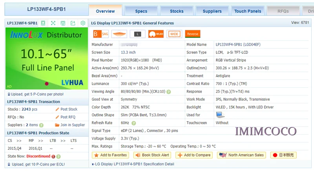Click the WIDE viewing feature icon
The image size is (314, 171).
pyautogui.click(x=174, y=34)
